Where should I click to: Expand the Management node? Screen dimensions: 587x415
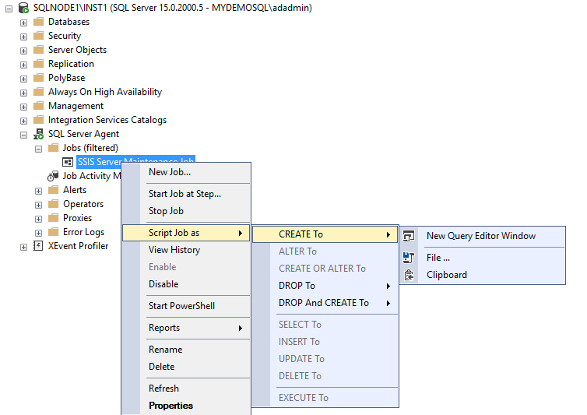tap(23, 107)
